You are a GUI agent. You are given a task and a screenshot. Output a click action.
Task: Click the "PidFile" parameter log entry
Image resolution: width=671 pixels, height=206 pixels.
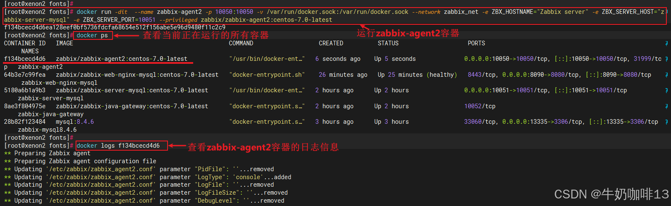(x=139, y=169)
